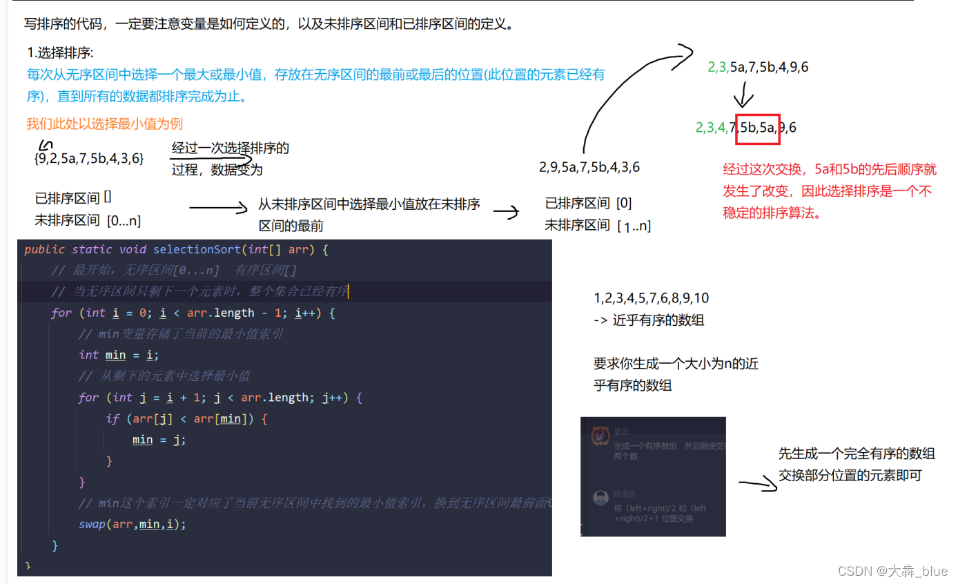Click the text '-> 近乎有序的数组'
This screenshot has width=958, height=584.
(649, 320)
